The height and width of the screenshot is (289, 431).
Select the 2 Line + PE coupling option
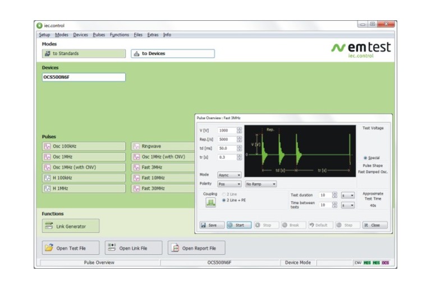point(224,200)
